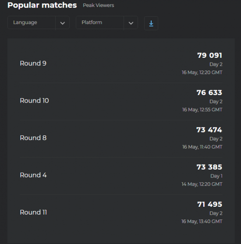The image size is (241, 244).
Task: Click the 14 May, 12:20 GMT timestamp
Action: click(x=202, y=184)
